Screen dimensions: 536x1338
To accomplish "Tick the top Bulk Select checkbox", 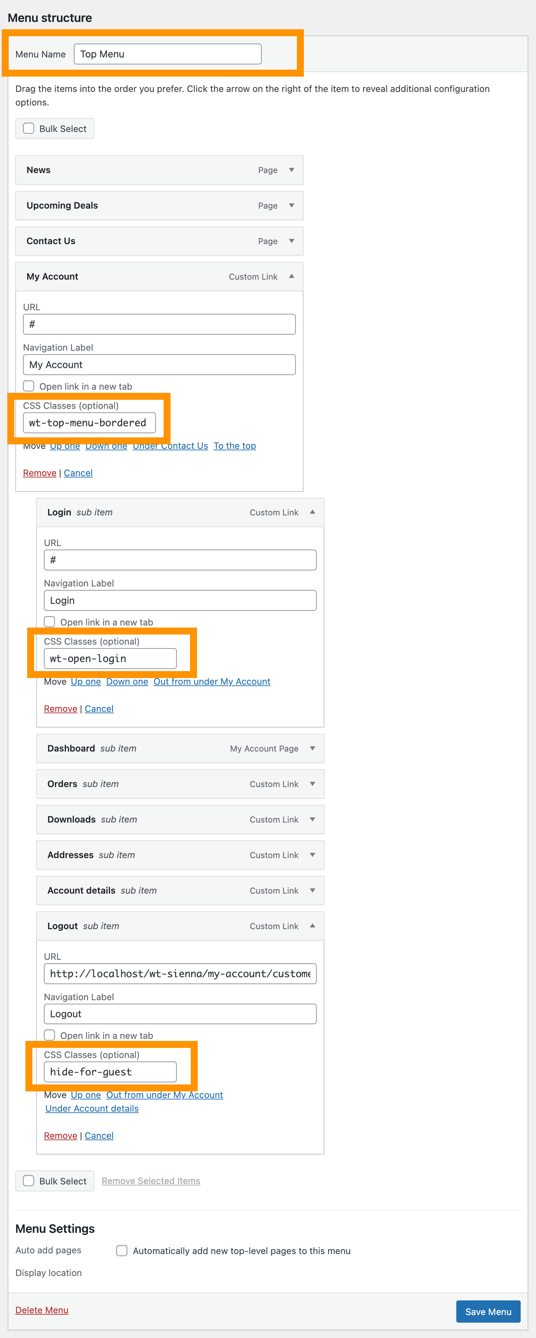I will pyautogui.click(x=29, y=128).
